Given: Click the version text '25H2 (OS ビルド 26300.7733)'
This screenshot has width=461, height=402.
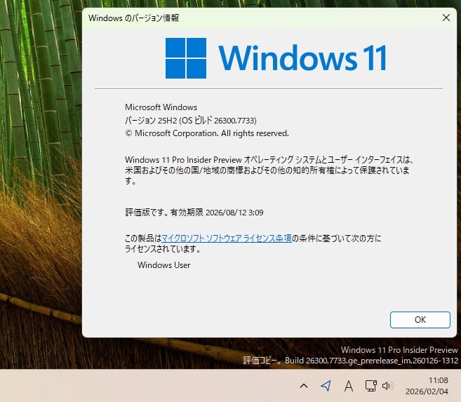Looking at the screenshot, I should click(x=207, y=120).
